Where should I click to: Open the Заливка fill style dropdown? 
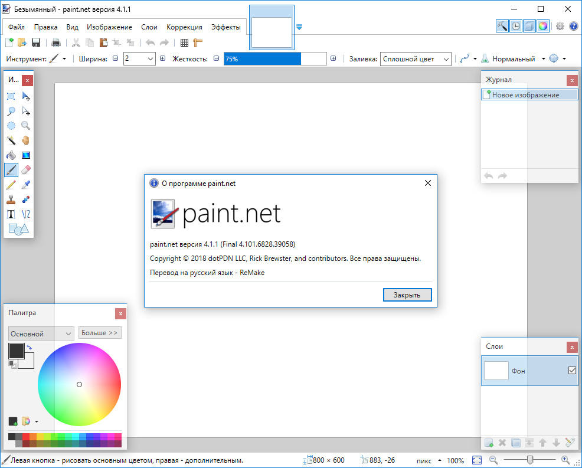click(416, 59)
